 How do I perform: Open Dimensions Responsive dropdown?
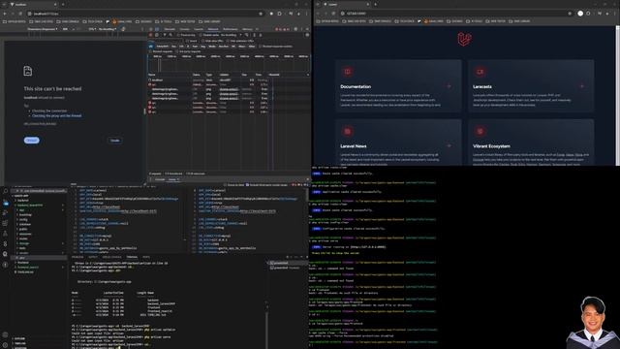coord(43,29)
